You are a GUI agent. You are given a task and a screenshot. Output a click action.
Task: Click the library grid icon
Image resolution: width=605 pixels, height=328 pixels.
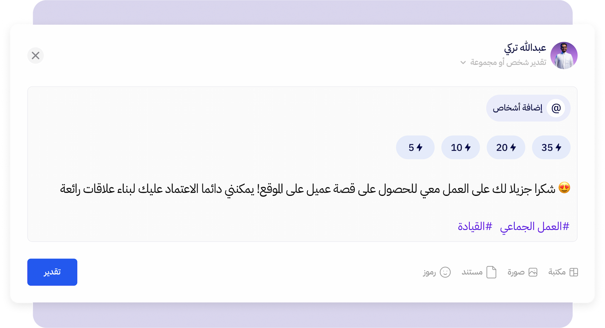click(x=574, y=272)
